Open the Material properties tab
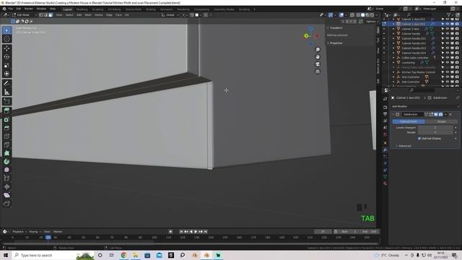462x260 pixels. point(385,183)
